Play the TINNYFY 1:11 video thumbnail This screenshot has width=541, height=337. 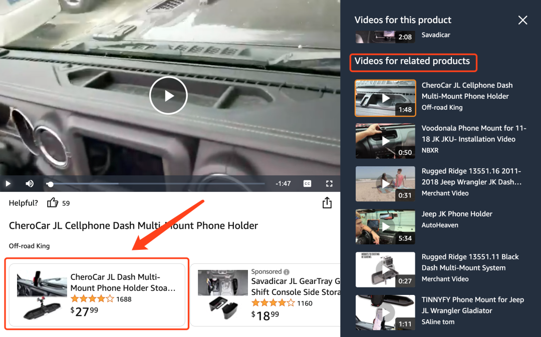point(385,312)
